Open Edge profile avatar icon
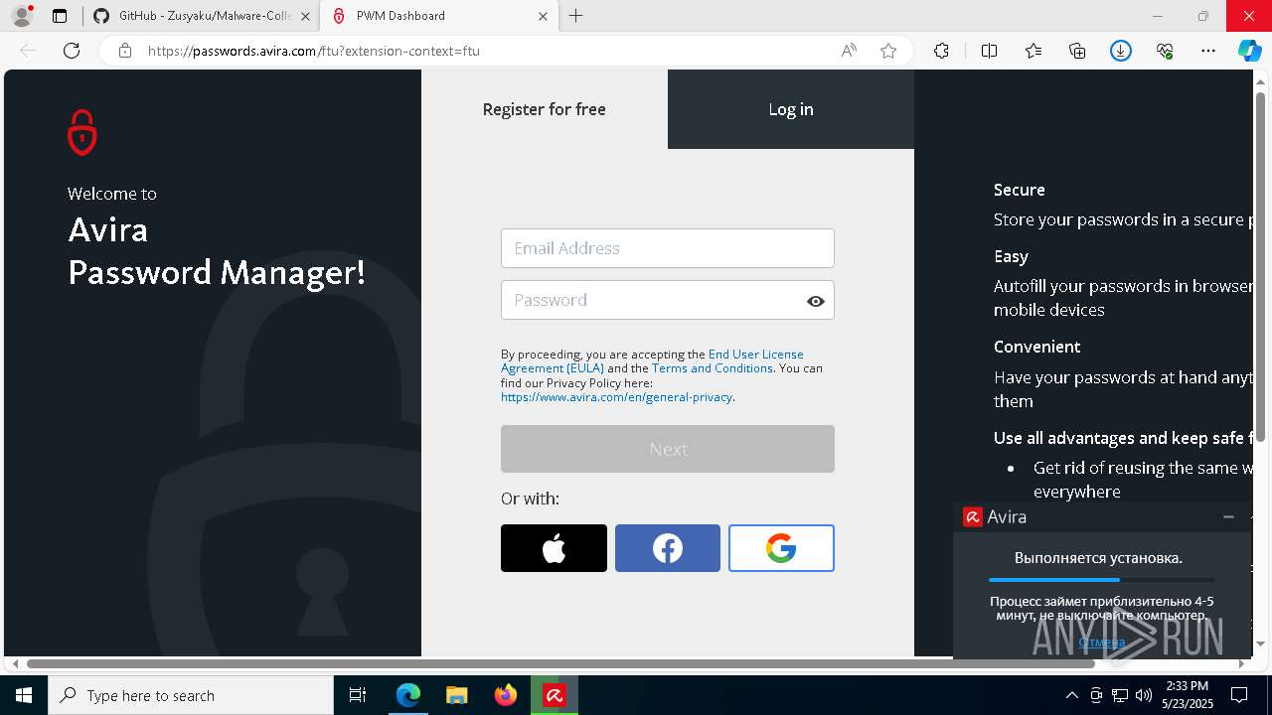 pyautogui.click(x=22, y=16)
